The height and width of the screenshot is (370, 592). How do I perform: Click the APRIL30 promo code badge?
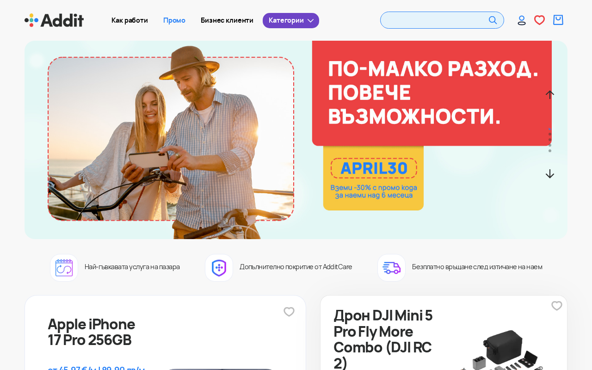click(x=374, y=168)
